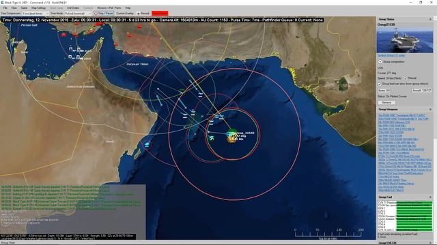
Task: Open the View menu
Action: [x=14, y=7]
